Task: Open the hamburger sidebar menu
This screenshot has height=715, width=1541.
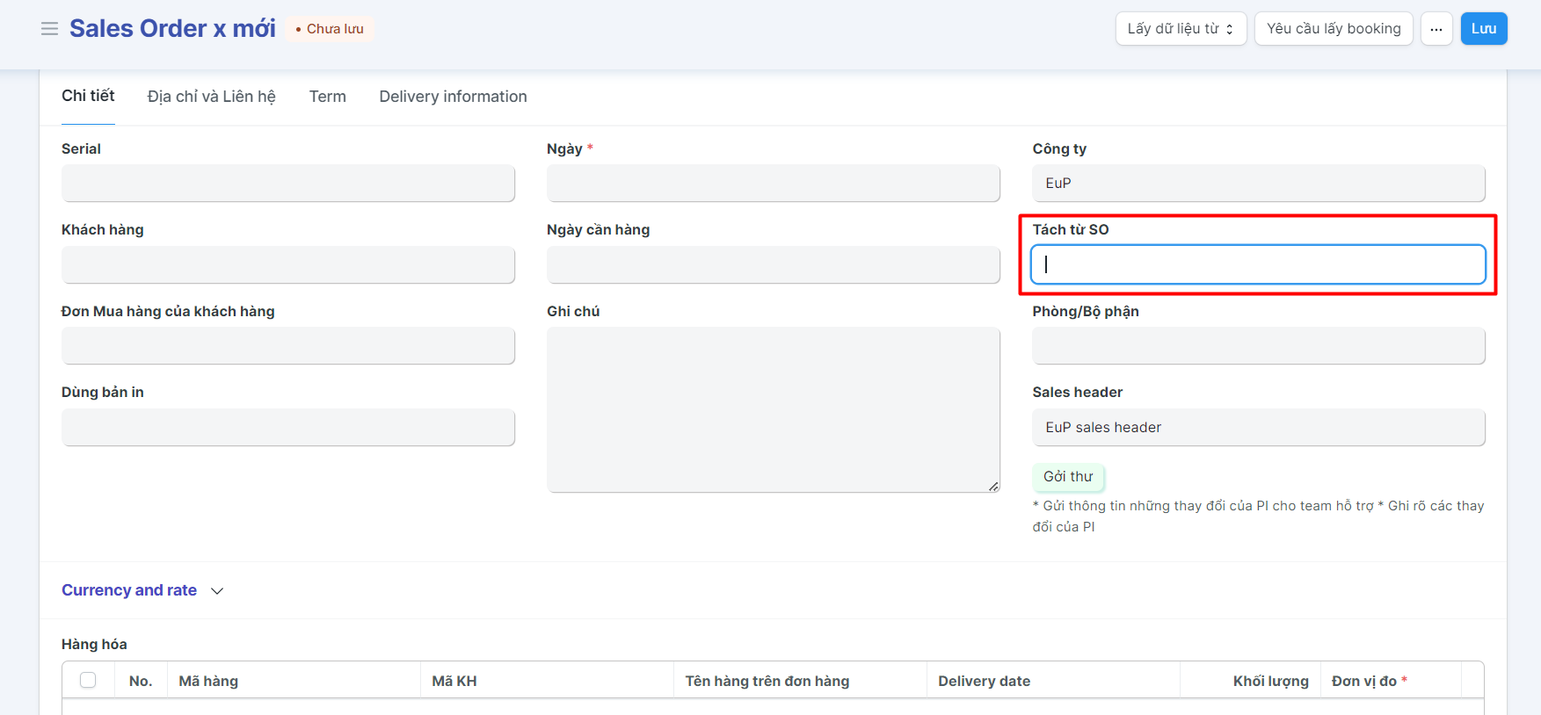Action: [49, 29]
